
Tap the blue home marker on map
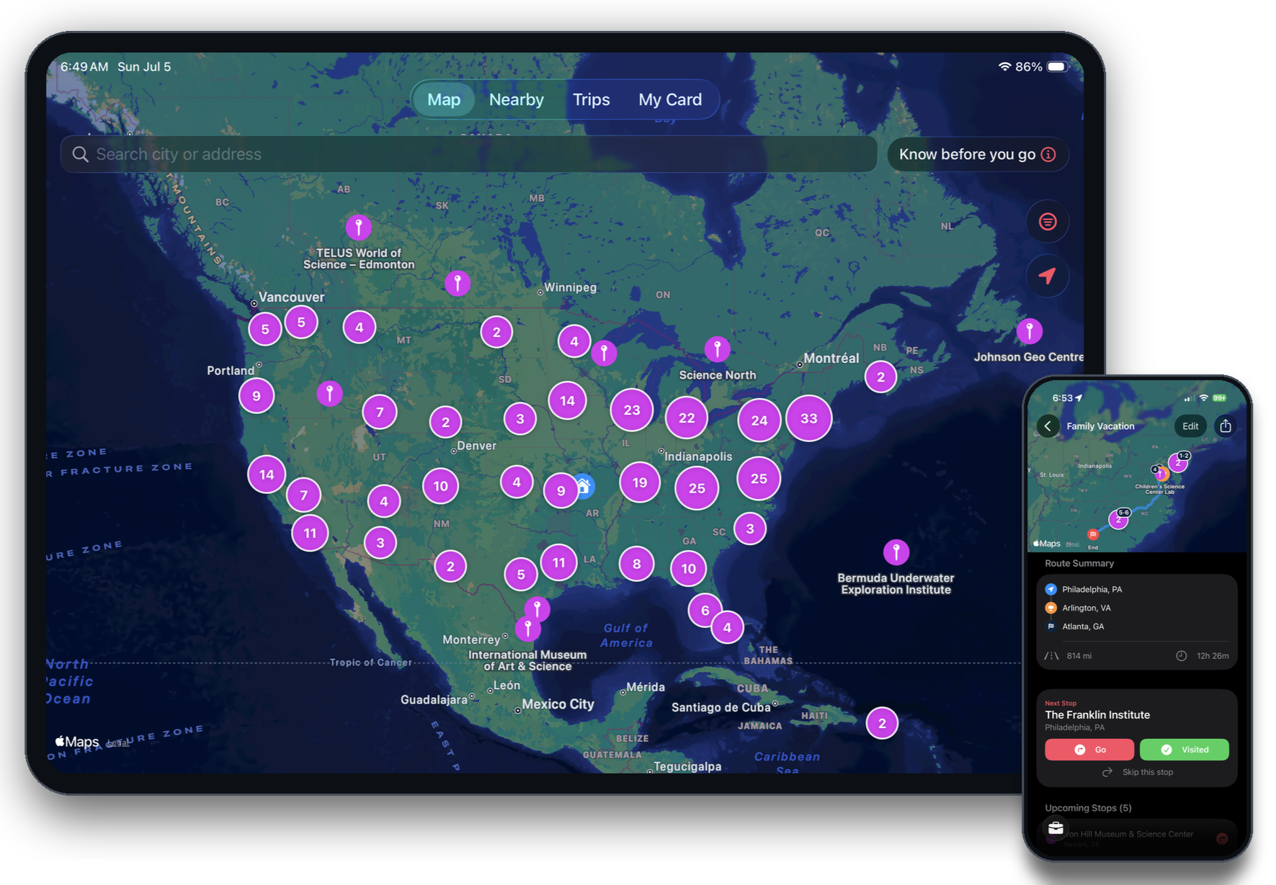(x=584, y=487)
